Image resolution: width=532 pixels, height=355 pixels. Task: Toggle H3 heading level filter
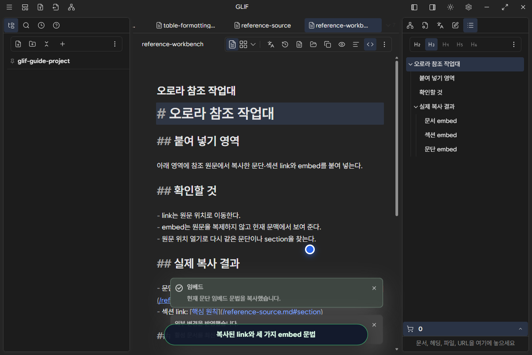[x=431, y=44]
